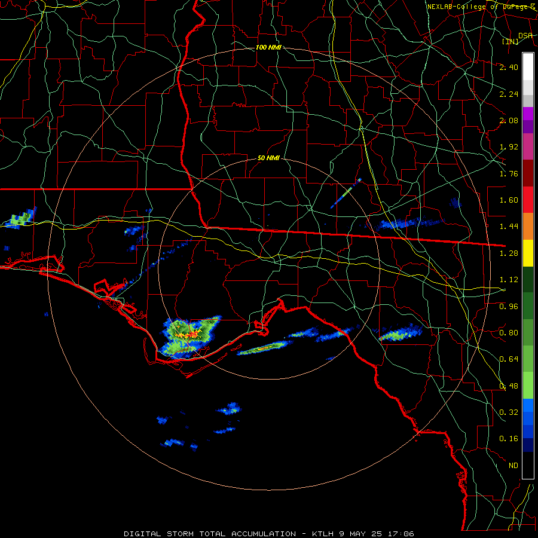538x538 pixels.
Task: Click the 1.12 legend value
Action: click(509, 280)
